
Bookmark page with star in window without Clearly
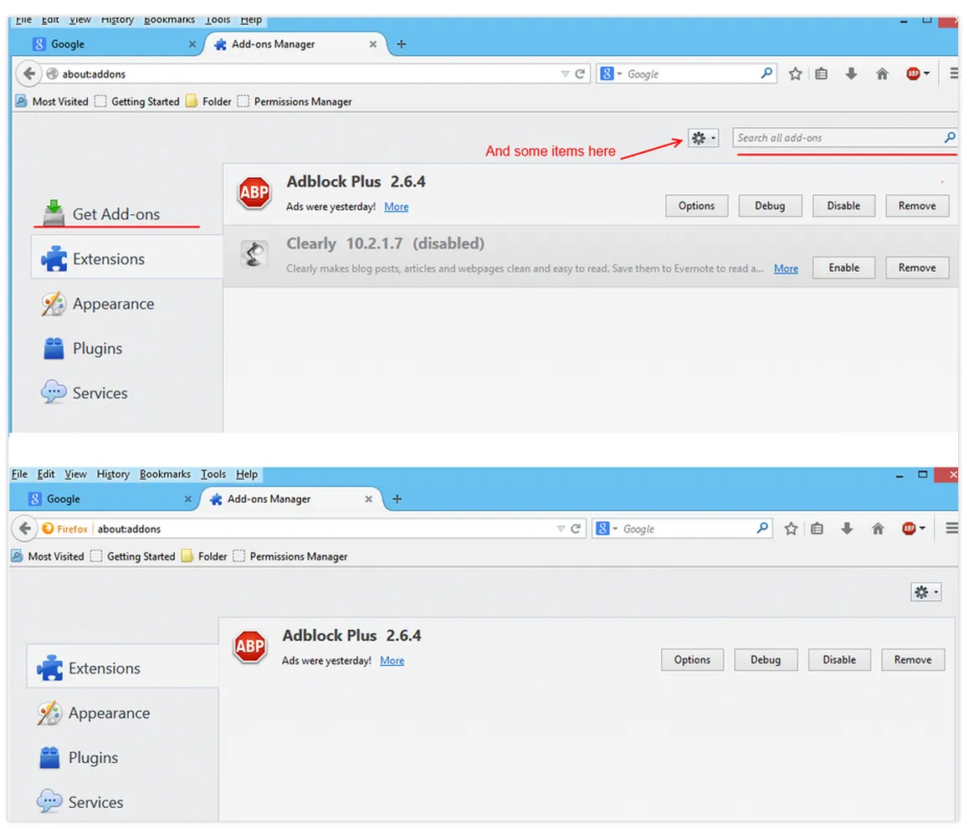coord(791,529)
